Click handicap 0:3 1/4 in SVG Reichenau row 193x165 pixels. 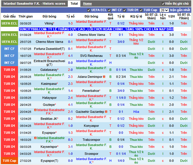click(x=121, y=56)
